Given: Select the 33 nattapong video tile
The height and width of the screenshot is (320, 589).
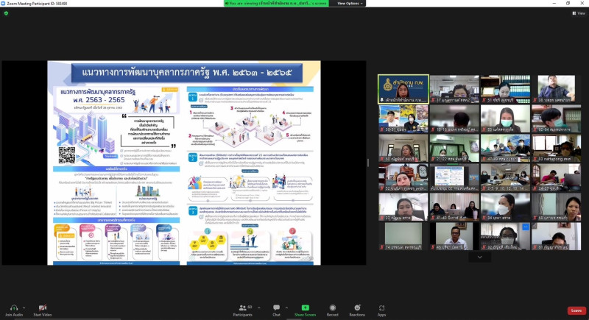Looking at the screenshot, I should (557, 148).
